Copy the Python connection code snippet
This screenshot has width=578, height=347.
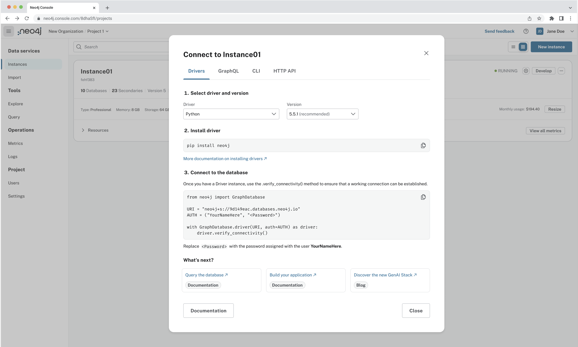423,197
